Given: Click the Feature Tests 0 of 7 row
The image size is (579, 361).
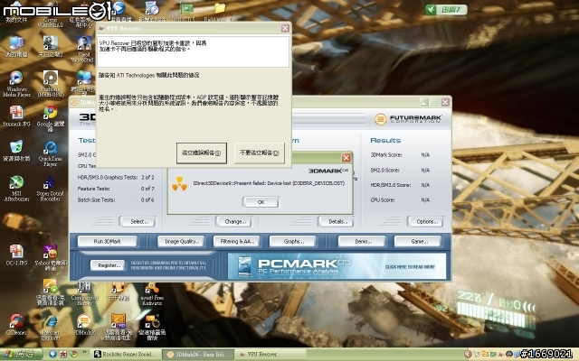Looking at the screenshot, I should (116, 189).
